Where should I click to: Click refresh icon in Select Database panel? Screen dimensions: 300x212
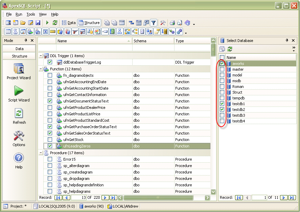coord(230,49)
